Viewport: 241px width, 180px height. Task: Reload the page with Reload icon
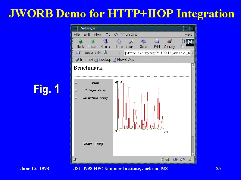[105, 41]
